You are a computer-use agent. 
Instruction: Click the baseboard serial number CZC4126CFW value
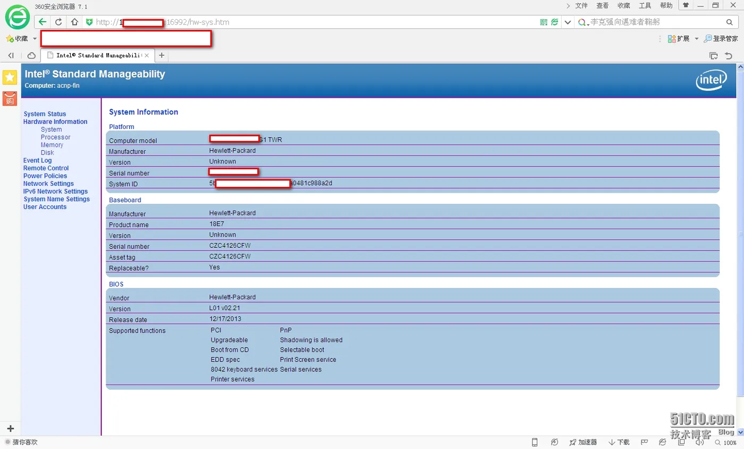(x=230, y=246)
